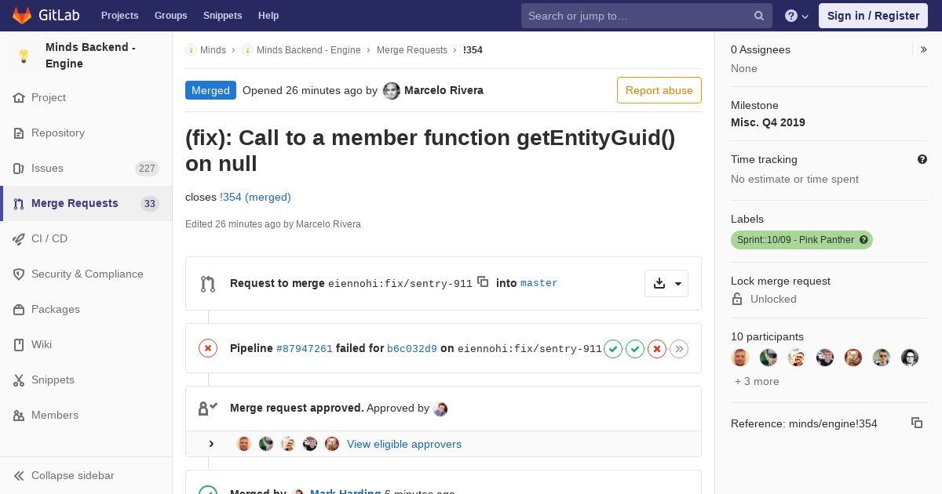Click the Report abuse button
The height and width of the screenshot is (494, 942).
click(659, 90)
